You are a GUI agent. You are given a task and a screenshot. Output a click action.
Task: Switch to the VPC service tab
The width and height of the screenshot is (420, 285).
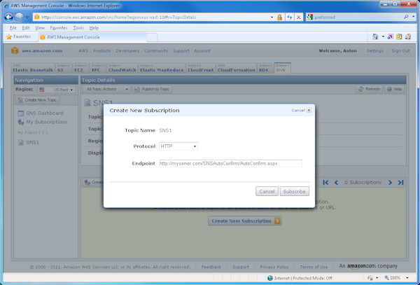coord(98,69)
